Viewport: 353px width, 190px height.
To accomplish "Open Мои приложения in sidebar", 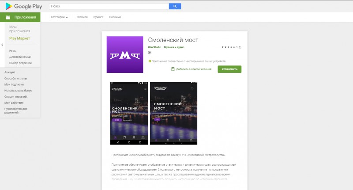I will [19, 29].
